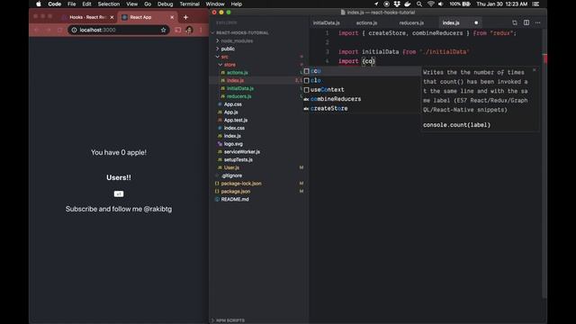Open README.md file
The image size is (576, 324).
tap(235, 199)
